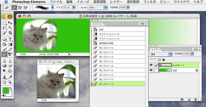
Task: Click the ヒストリー panel tab
Action: (98, 24)
